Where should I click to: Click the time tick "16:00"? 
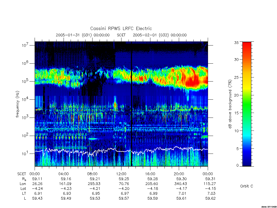click(x=150, y=174)
